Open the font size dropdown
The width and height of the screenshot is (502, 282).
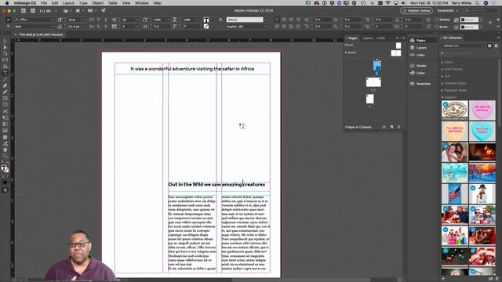83,20
